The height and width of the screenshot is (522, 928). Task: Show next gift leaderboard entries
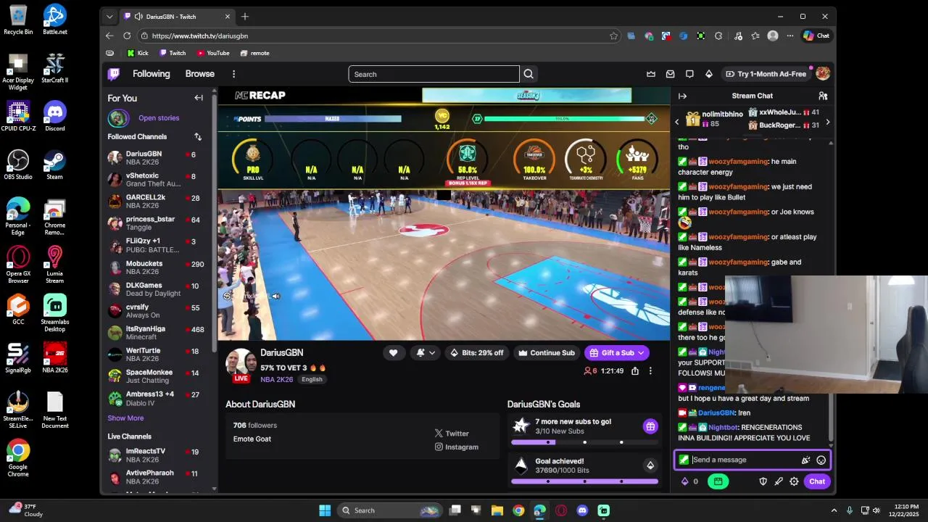827,122
